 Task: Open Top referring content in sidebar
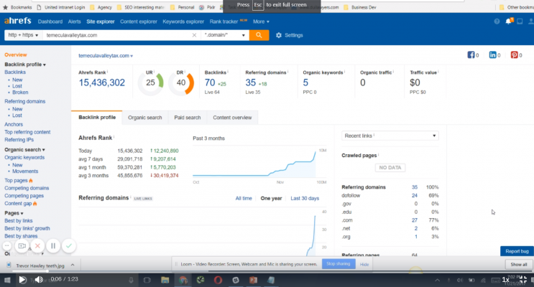coord(27,132)
